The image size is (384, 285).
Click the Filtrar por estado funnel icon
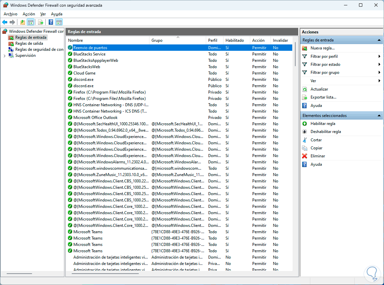pos(305,64)
